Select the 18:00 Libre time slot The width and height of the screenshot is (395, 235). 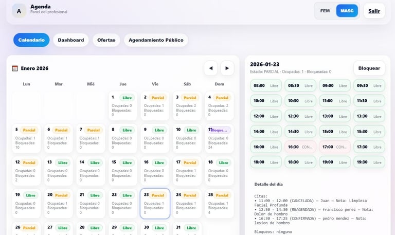coord(266,162)
